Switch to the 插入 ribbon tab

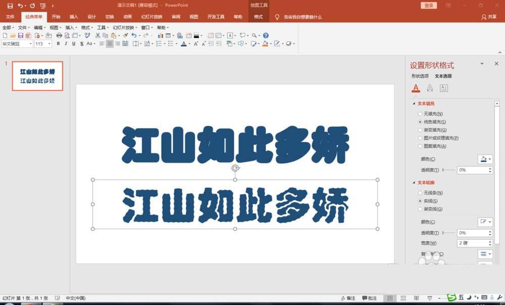74,17
